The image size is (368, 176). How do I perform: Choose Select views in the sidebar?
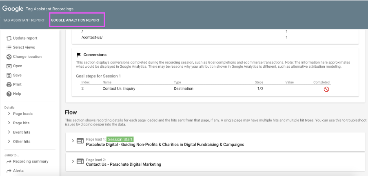pyautogui.click(x=24, y=47)
